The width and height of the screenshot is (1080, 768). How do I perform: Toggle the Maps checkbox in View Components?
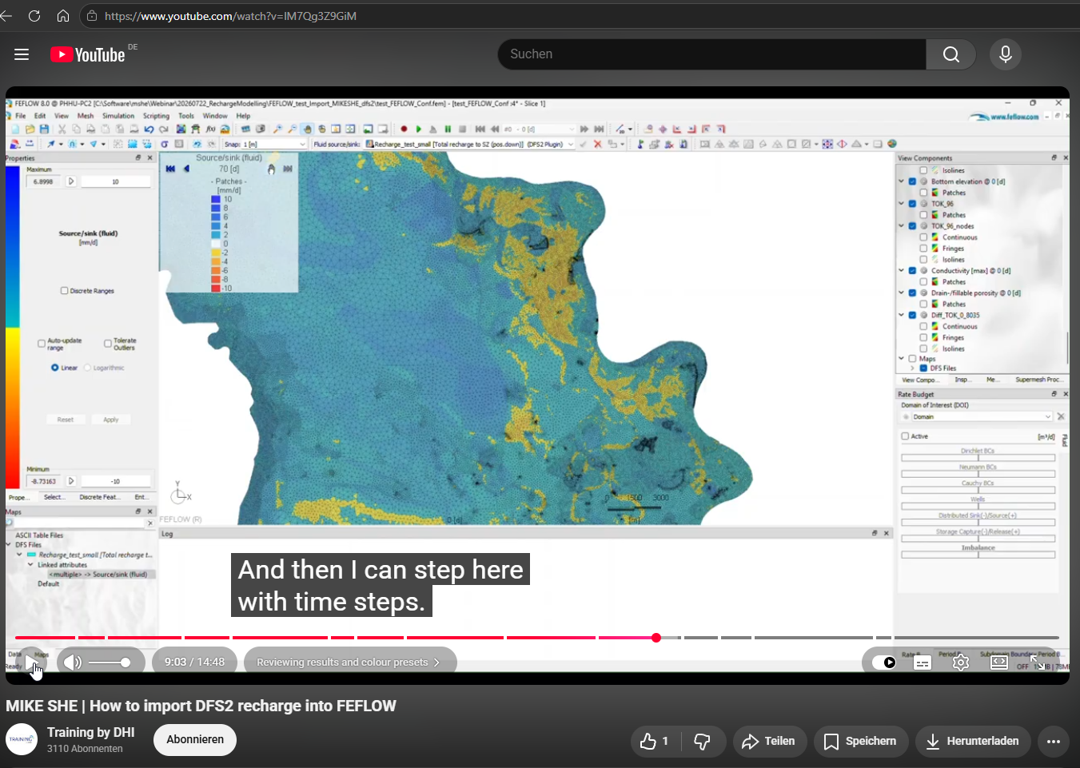pyautogui.click(x=912, y=359)
